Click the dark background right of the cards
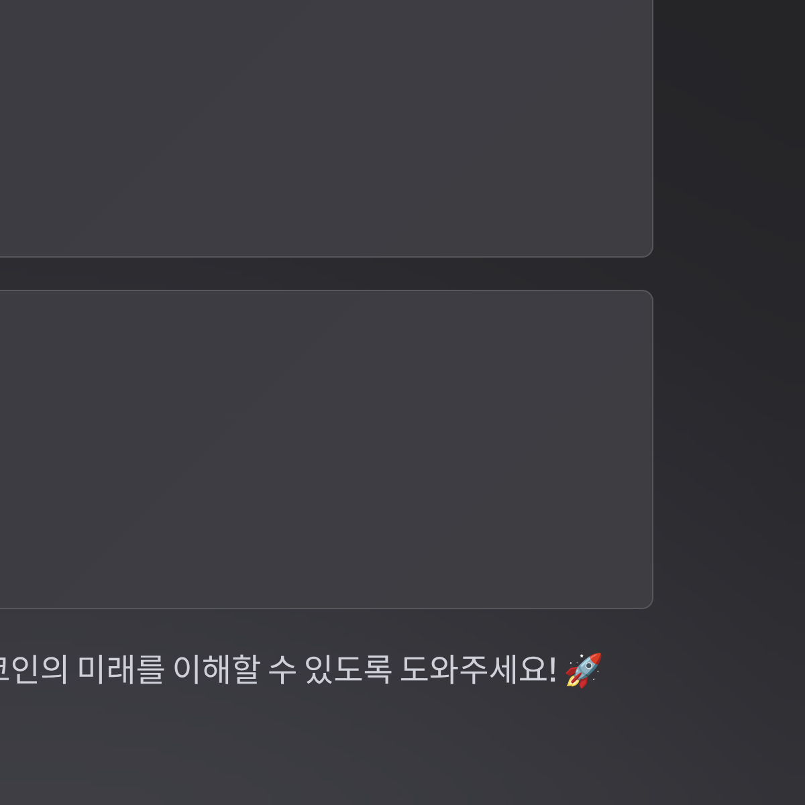This screenshot has height=805, width=805. point(730,302)
